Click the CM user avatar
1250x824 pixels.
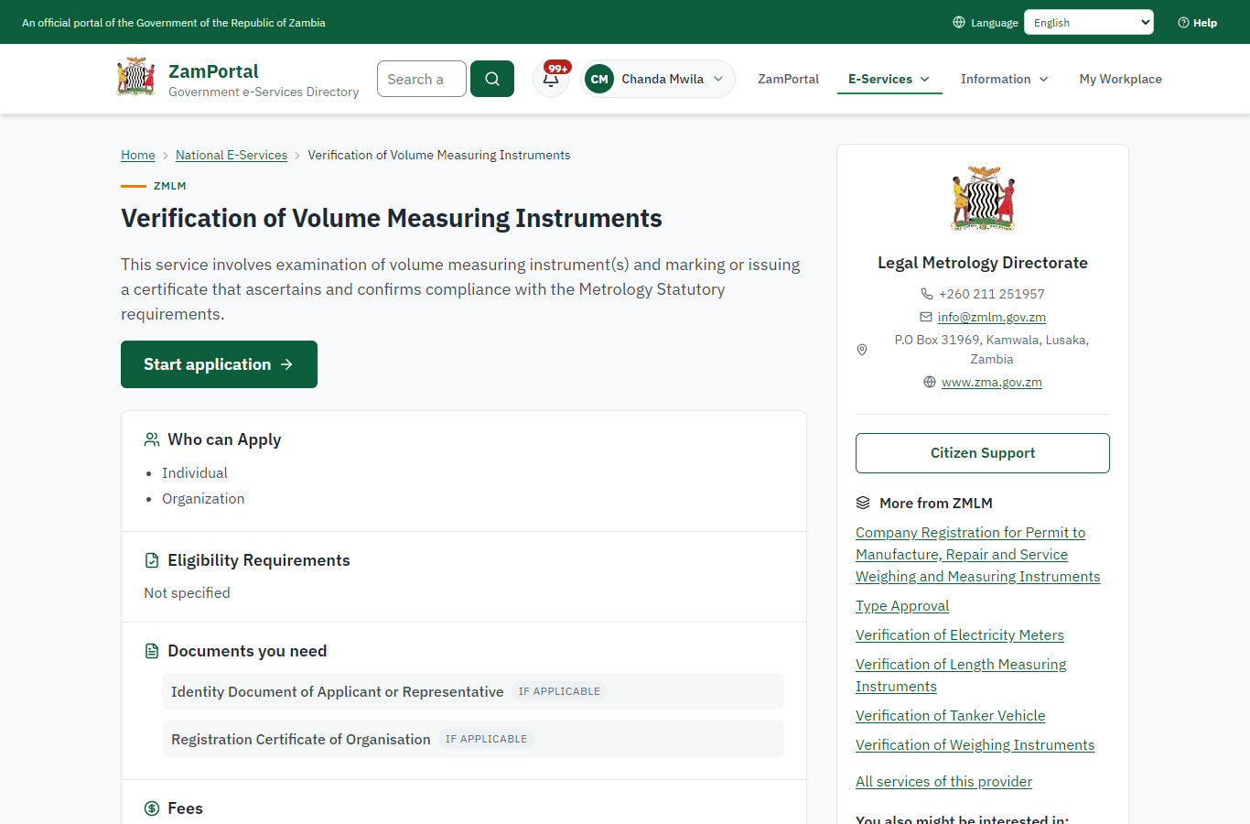[599, 79]
